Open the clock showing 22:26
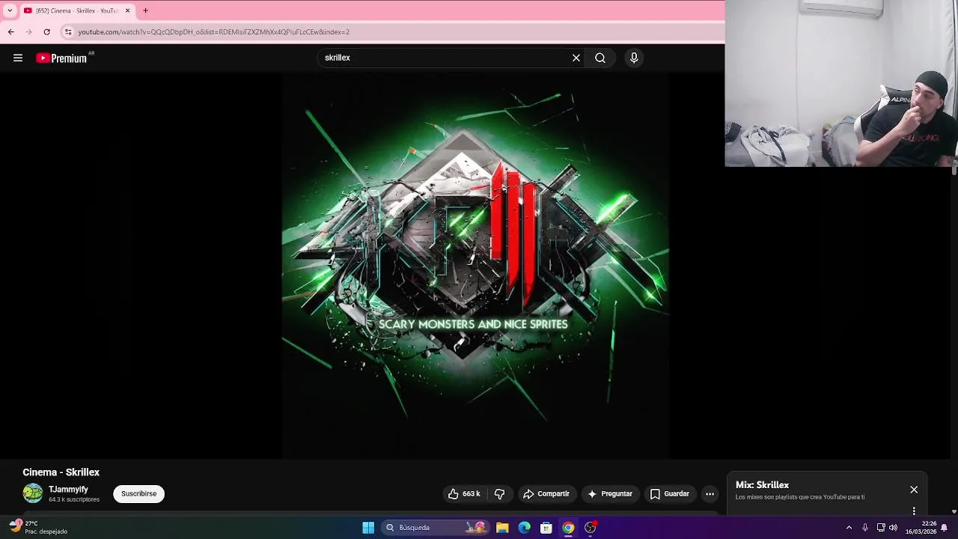 (921, 528)
